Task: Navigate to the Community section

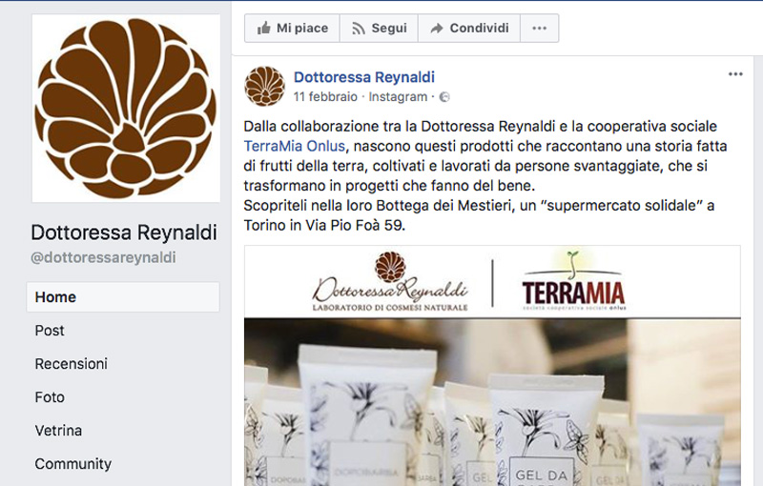Action: coord(73,464)
